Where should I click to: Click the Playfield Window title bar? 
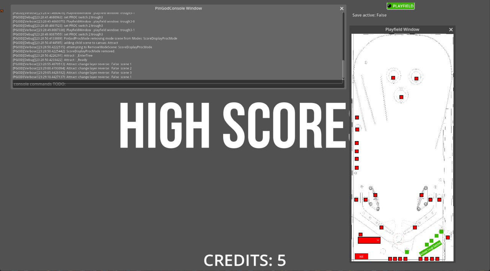(402, 30)
